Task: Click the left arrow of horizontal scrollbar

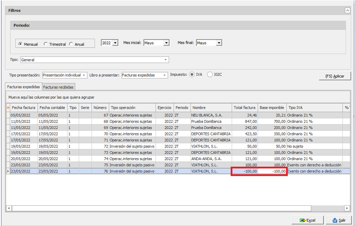Action: [9, 208]
